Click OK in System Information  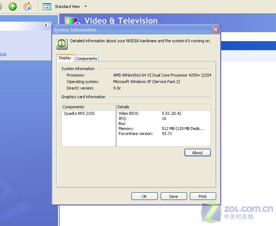click(144, 196)
